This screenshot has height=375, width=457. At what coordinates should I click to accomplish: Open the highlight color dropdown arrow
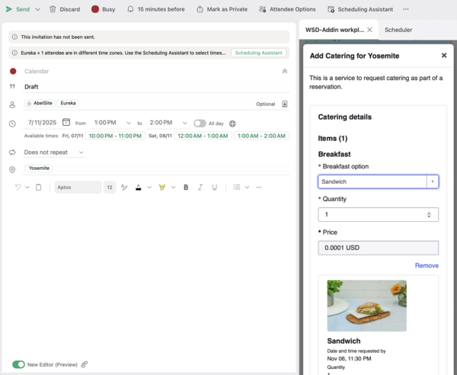(x=174, y=187)
